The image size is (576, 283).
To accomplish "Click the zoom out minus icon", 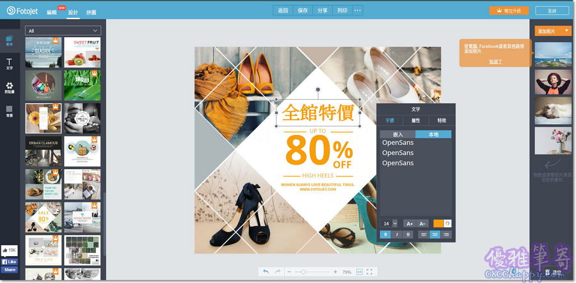I will point(289,272).
